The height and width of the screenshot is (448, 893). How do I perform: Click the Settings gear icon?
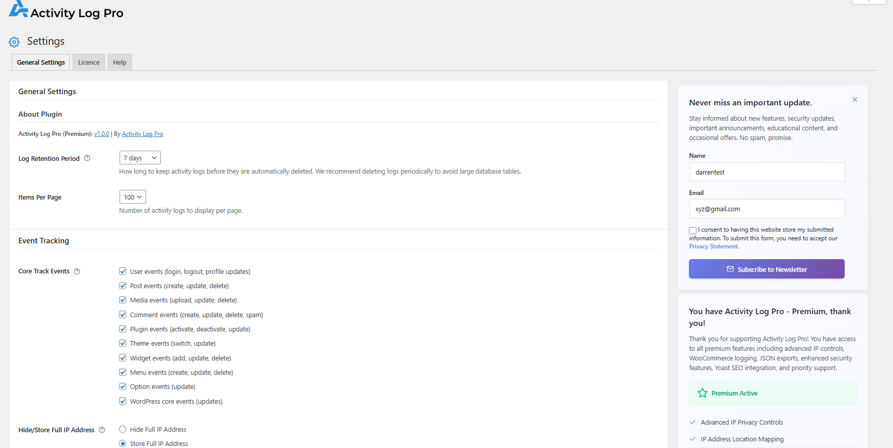click(x=14, y=42)
